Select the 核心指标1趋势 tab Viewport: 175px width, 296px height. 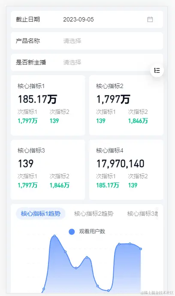pyautogui.click(x=41, y=214)
